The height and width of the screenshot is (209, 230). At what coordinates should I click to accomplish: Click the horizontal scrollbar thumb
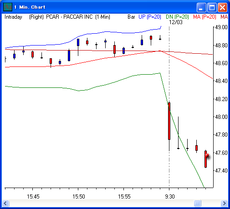click(x=197, y=203)
